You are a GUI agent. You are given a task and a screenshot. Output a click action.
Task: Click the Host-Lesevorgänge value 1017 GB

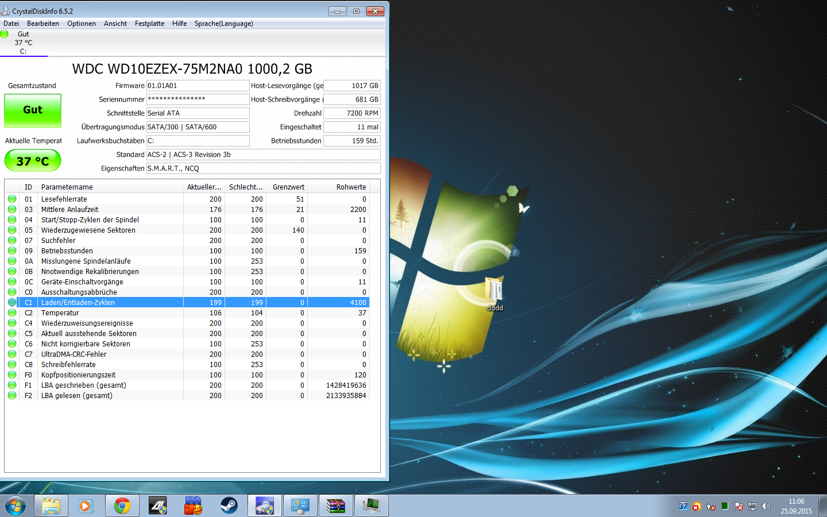coord(352,86)
